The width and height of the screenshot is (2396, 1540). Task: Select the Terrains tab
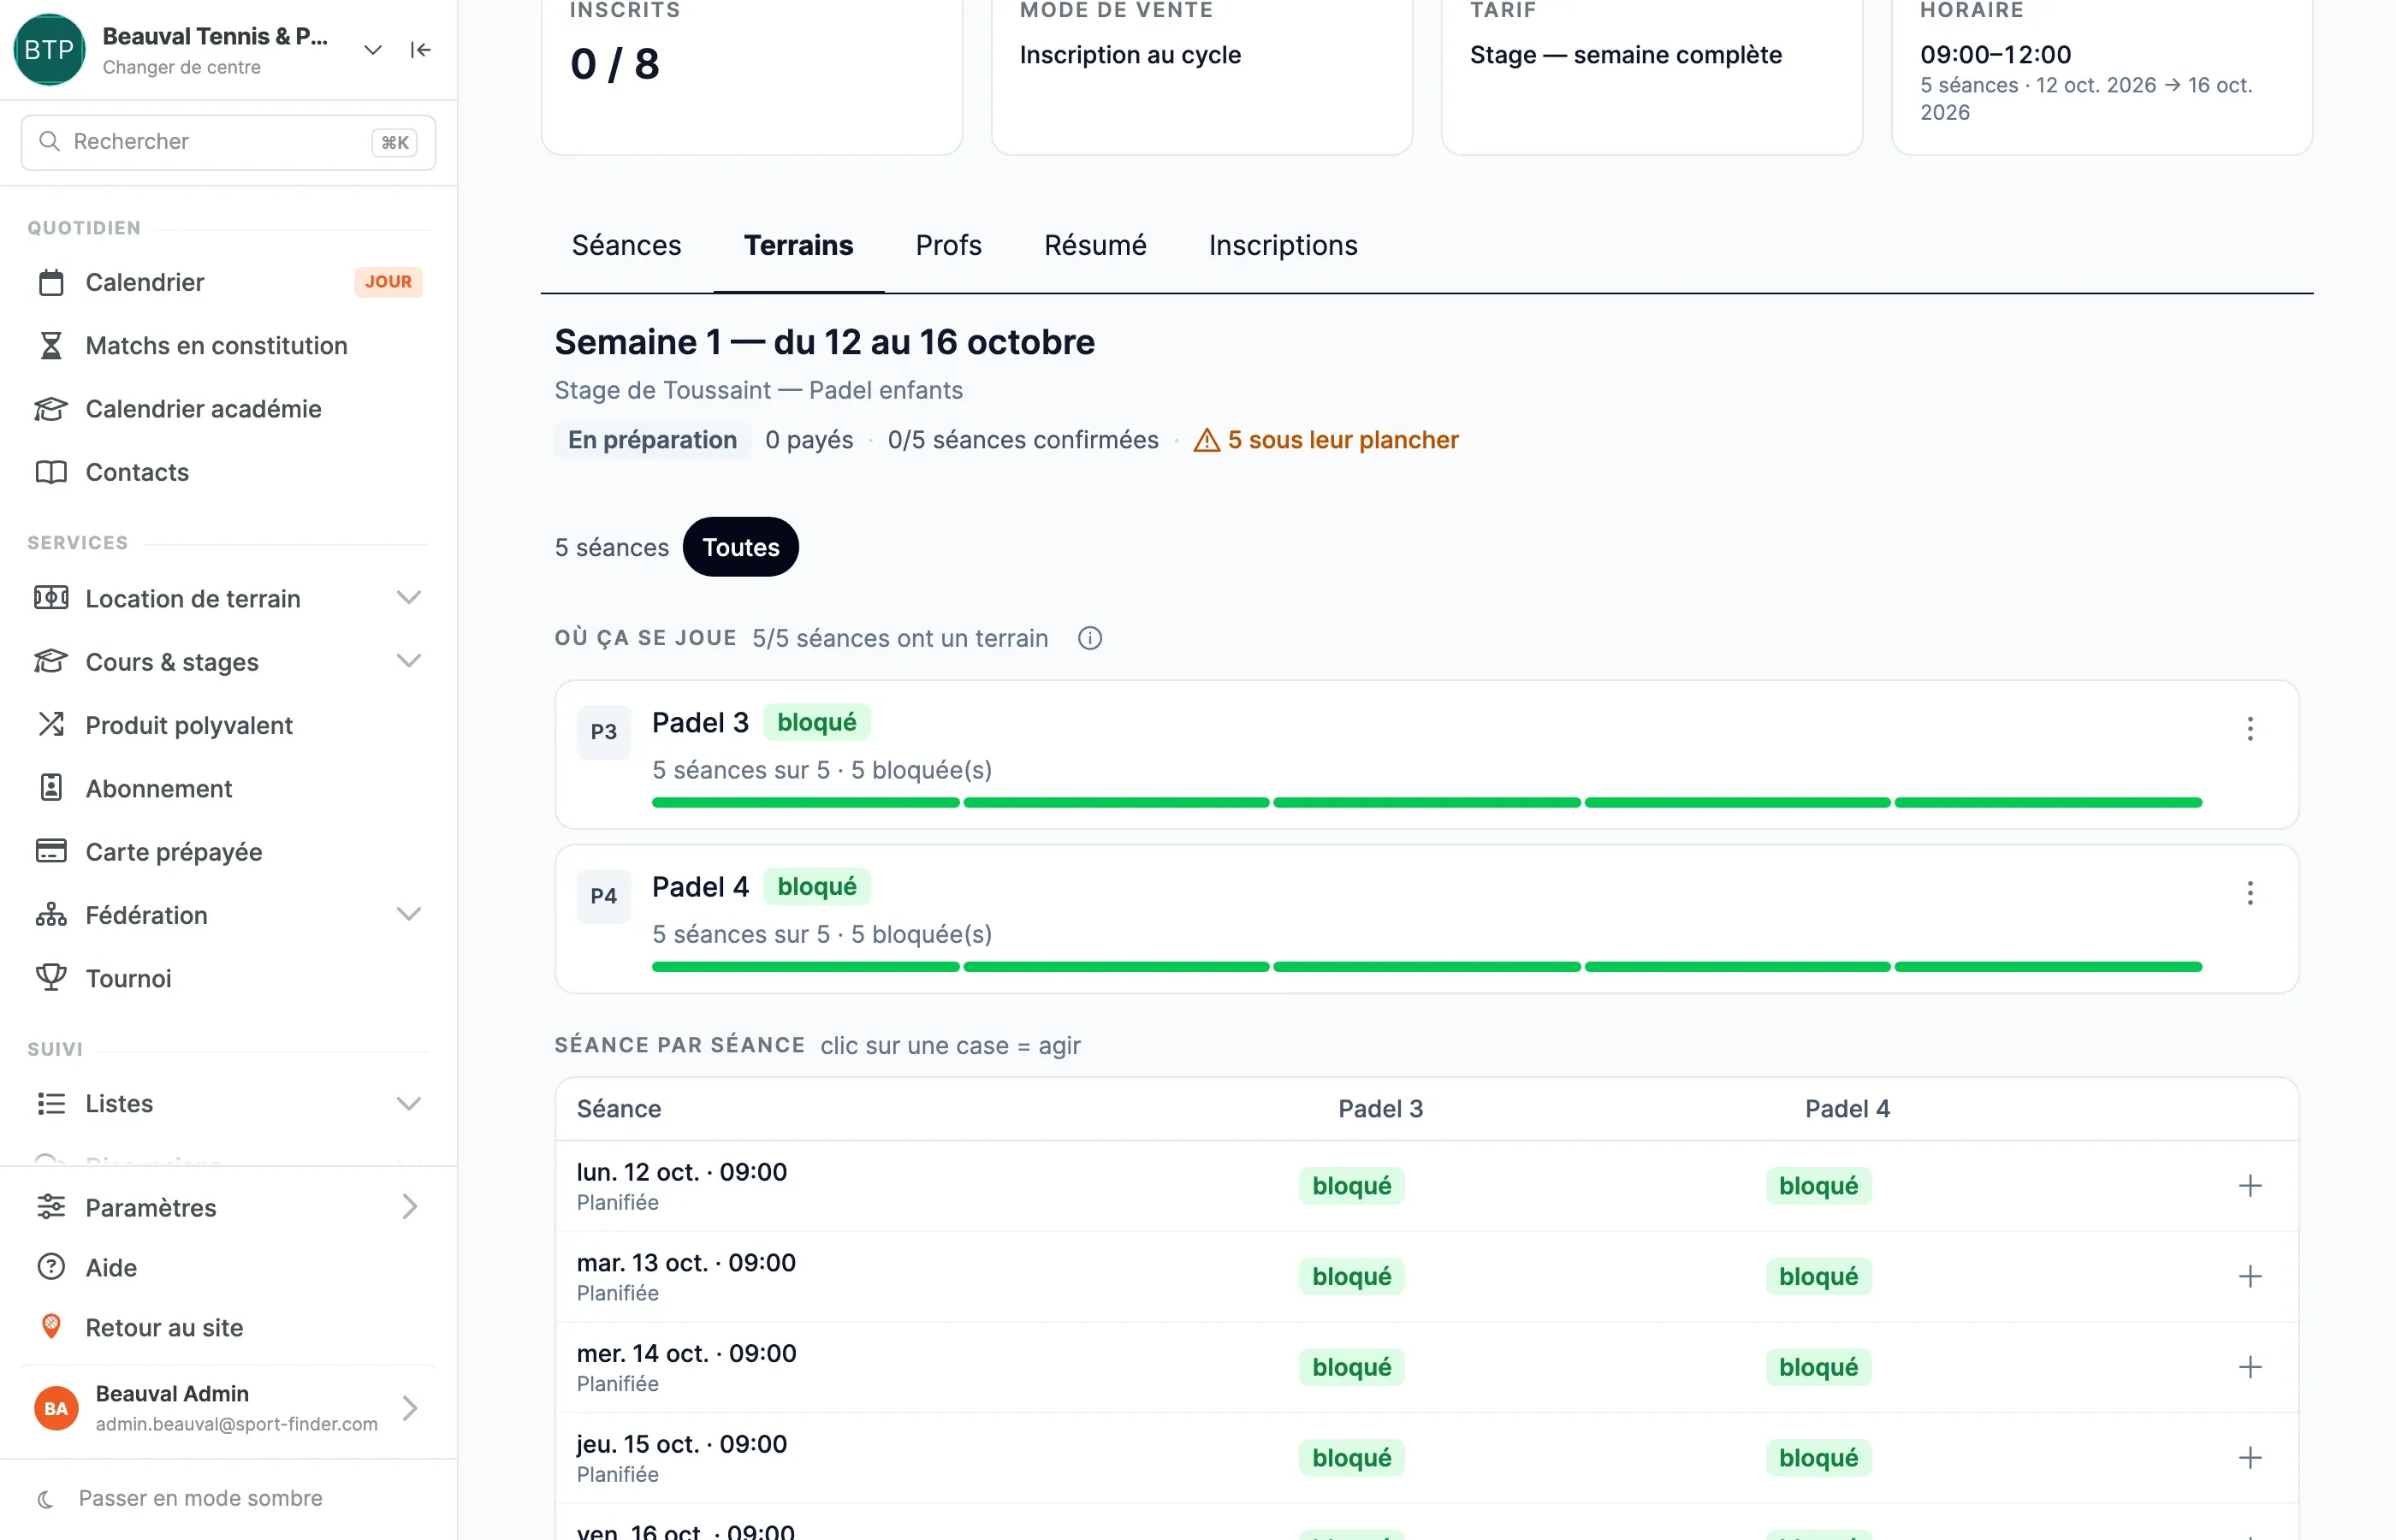(x=798, y=245)
